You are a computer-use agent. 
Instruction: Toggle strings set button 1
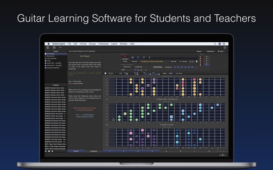[x=175, y=67]
